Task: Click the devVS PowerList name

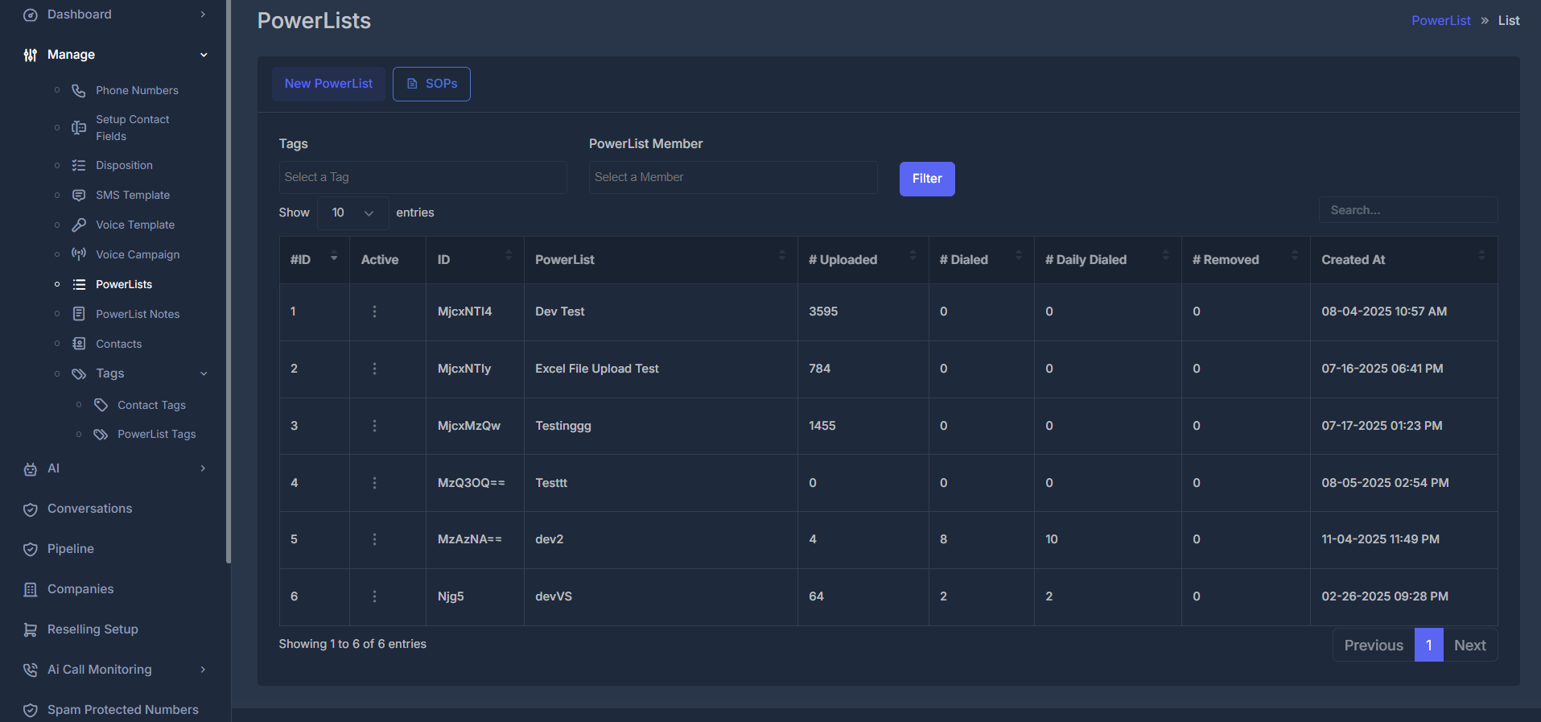Action: coord(554,596)
